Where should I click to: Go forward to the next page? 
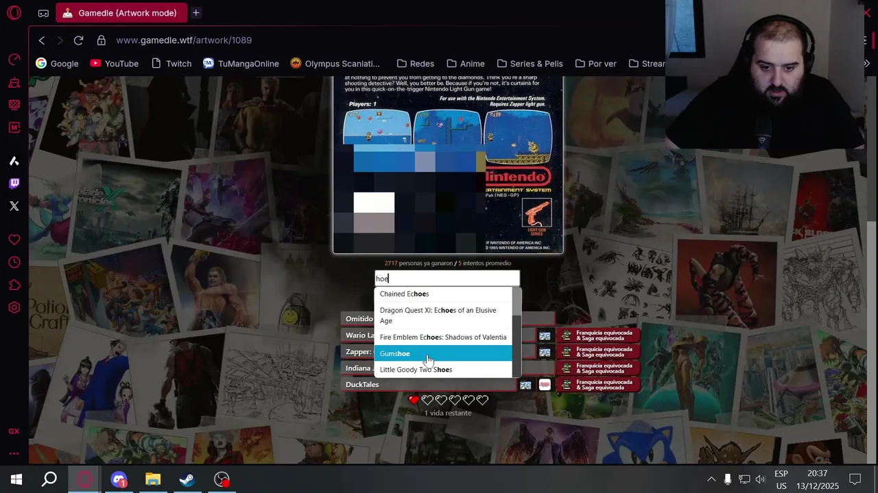tap(60, 40)
